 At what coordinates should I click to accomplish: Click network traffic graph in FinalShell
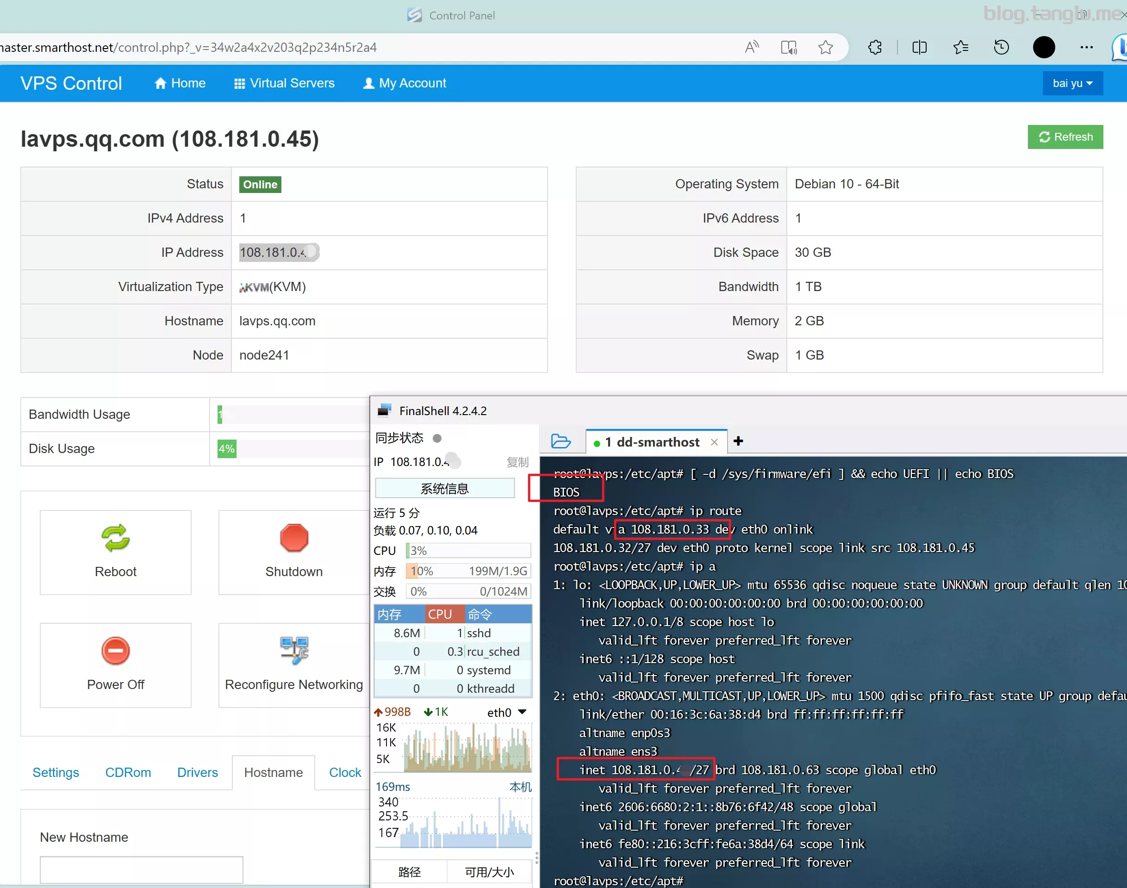(x=467, y=747)
